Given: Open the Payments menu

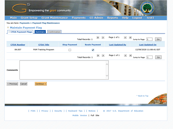Looking at the screenshot, I should click(x=79, y=18).
